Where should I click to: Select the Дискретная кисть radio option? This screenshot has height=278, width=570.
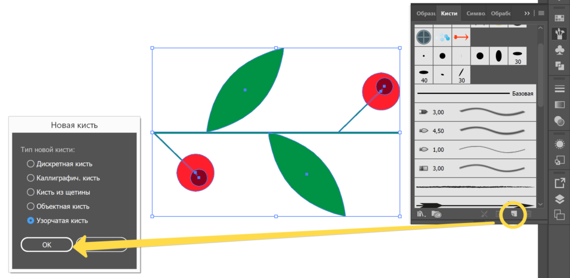pyautogui.click(x=31, y=164)
